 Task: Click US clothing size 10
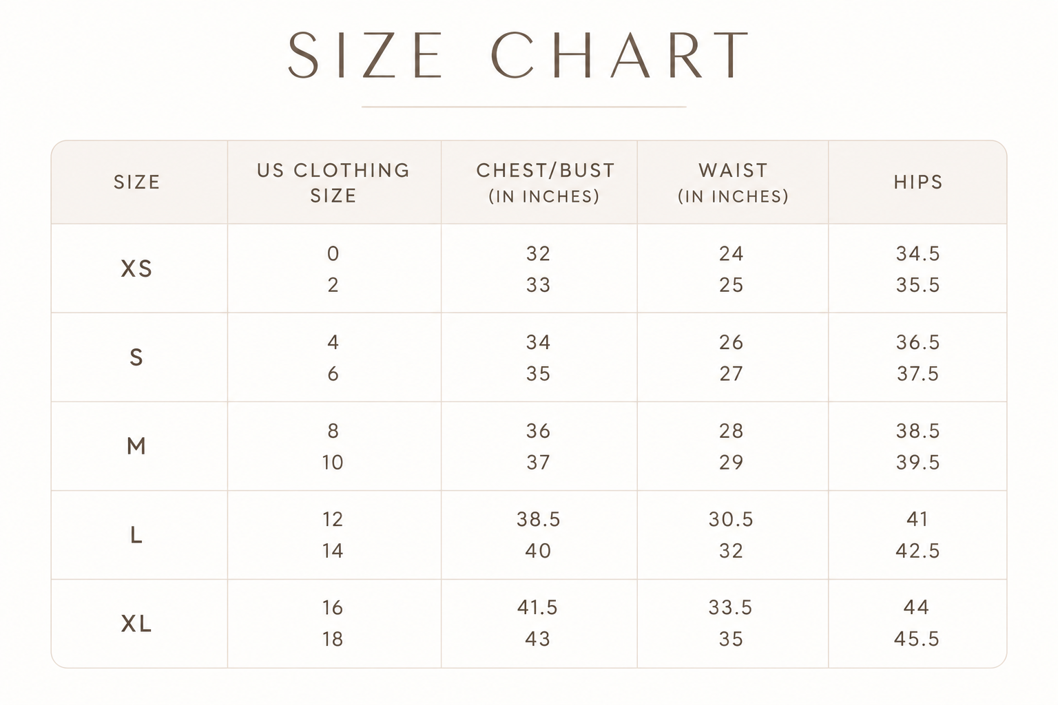point(333,462)
